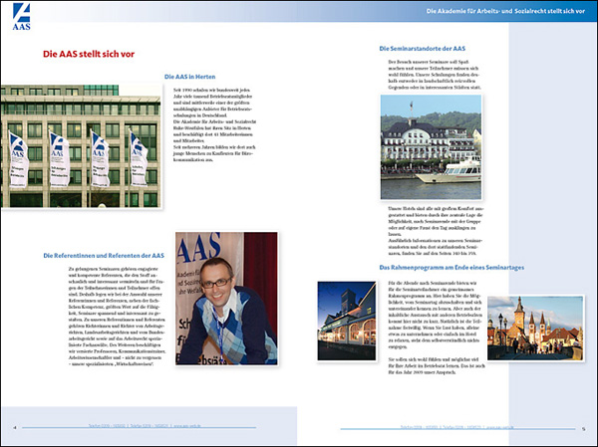Open the old town bridge and towers photo

point(535,329)
